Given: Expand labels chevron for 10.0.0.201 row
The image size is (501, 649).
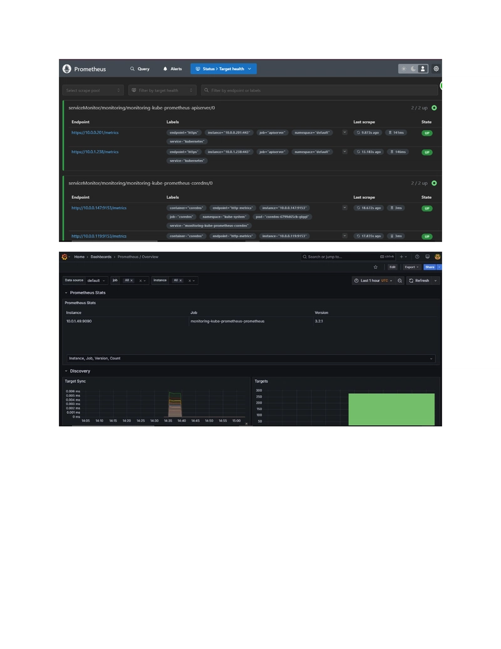Looking at the screenshot, I should 344,132.
